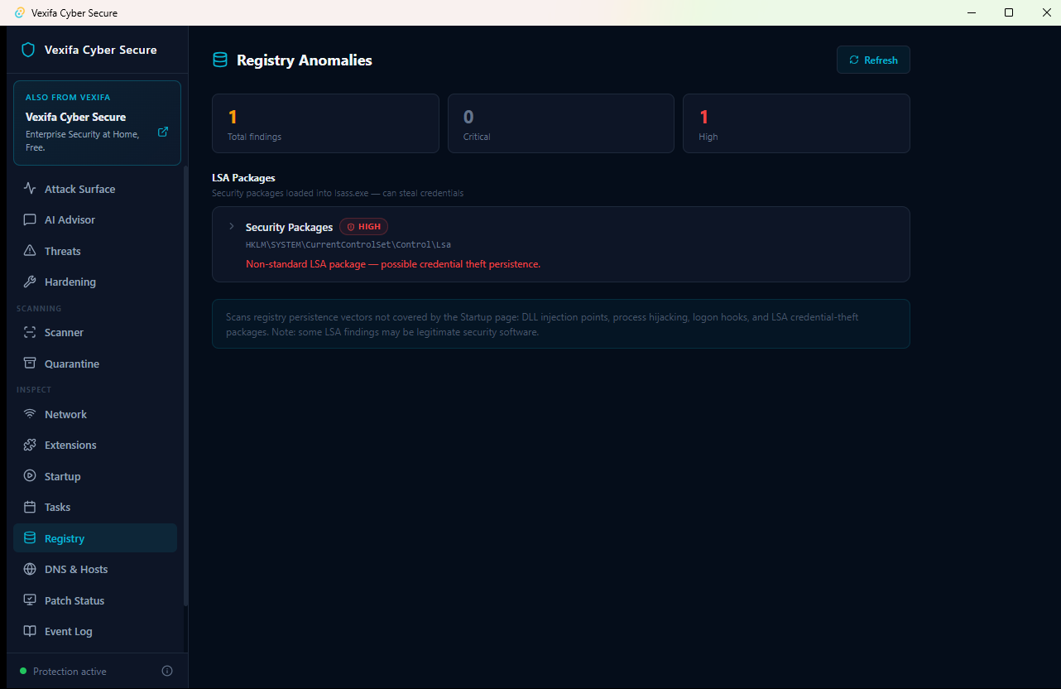Screen dimensions: 1061x689
Task: Click the database icon beside Registry Anomalies title
Action: (220, 60)
